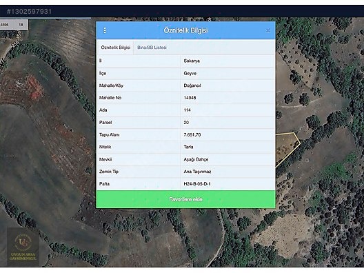Click the Favorilere ekle button
364x273 pixels.
coord(185,199)
